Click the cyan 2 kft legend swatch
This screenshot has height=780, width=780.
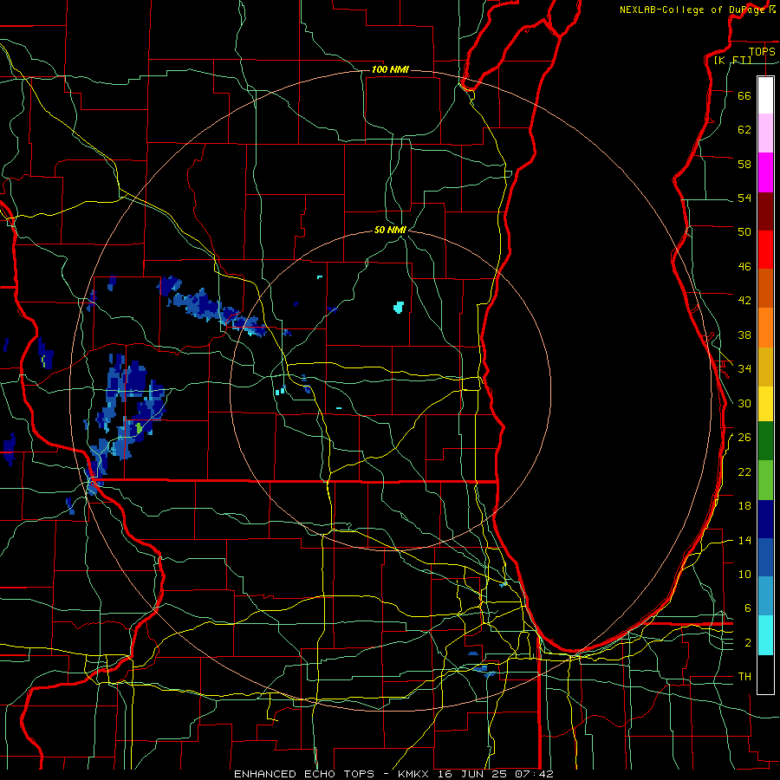pyautogui.click(x=765, y=635)
